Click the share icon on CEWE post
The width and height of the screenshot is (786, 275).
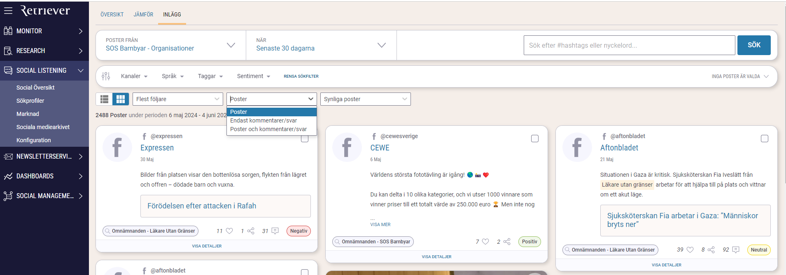507,242
